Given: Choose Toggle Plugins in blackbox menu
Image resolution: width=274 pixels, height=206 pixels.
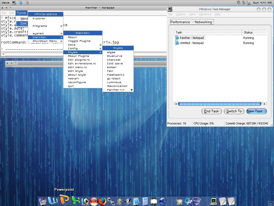Looking at the screenshot, I should 83,41.
